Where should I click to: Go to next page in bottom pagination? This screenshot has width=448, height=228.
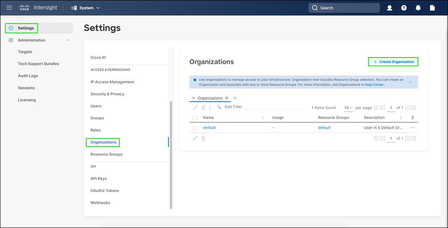(x=407, y=138)
